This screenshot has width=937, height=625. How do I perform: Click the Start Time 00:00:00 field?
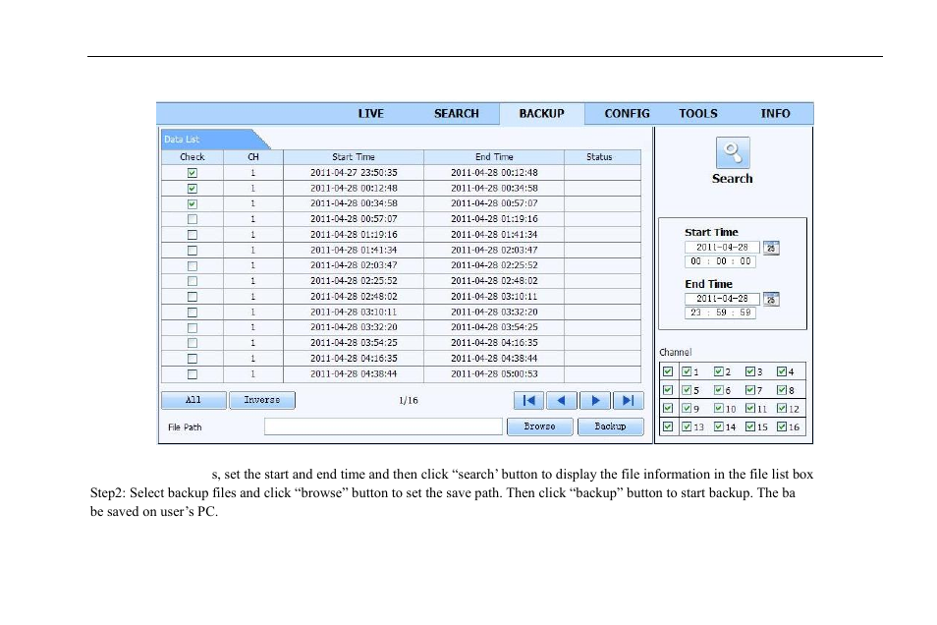[x=720, y=261]
